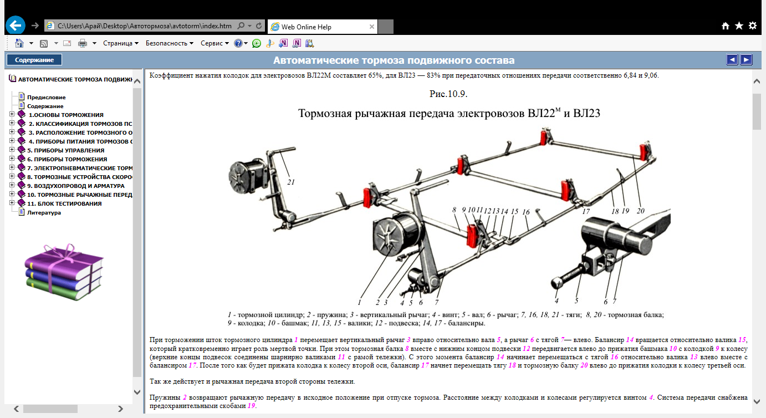Click the figure caption Рис.10.9.
Screen dimensions: 766x418
click(x=449, y=94)
